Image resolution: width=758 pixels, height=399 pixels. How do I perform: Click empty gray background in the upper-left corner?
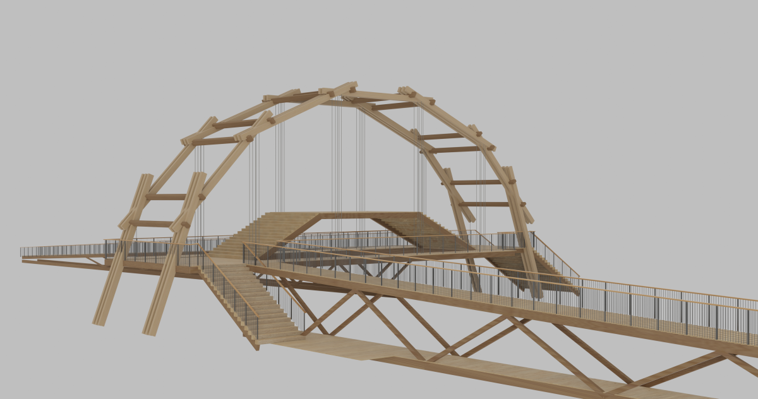click(x=51, y=38)
